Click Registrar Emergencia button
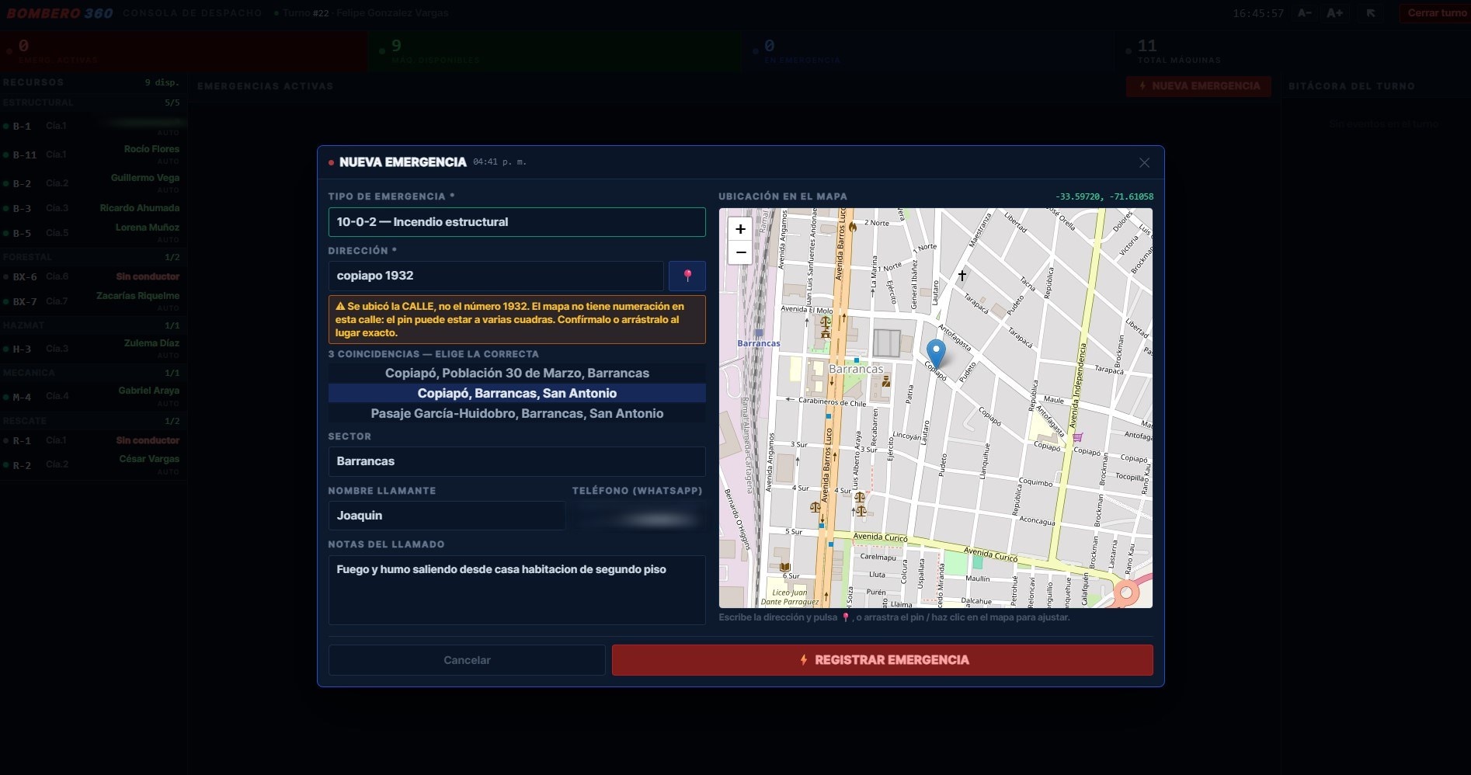The height and width of the screenshot is (775, 1471). click(882, 660)
